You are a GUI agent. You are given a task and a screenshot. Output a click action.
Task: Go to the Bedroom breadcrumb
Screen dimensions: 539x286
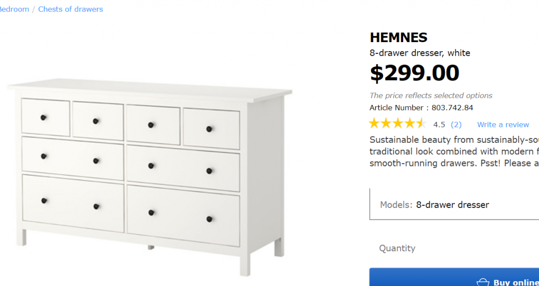[x=14, y=9]
